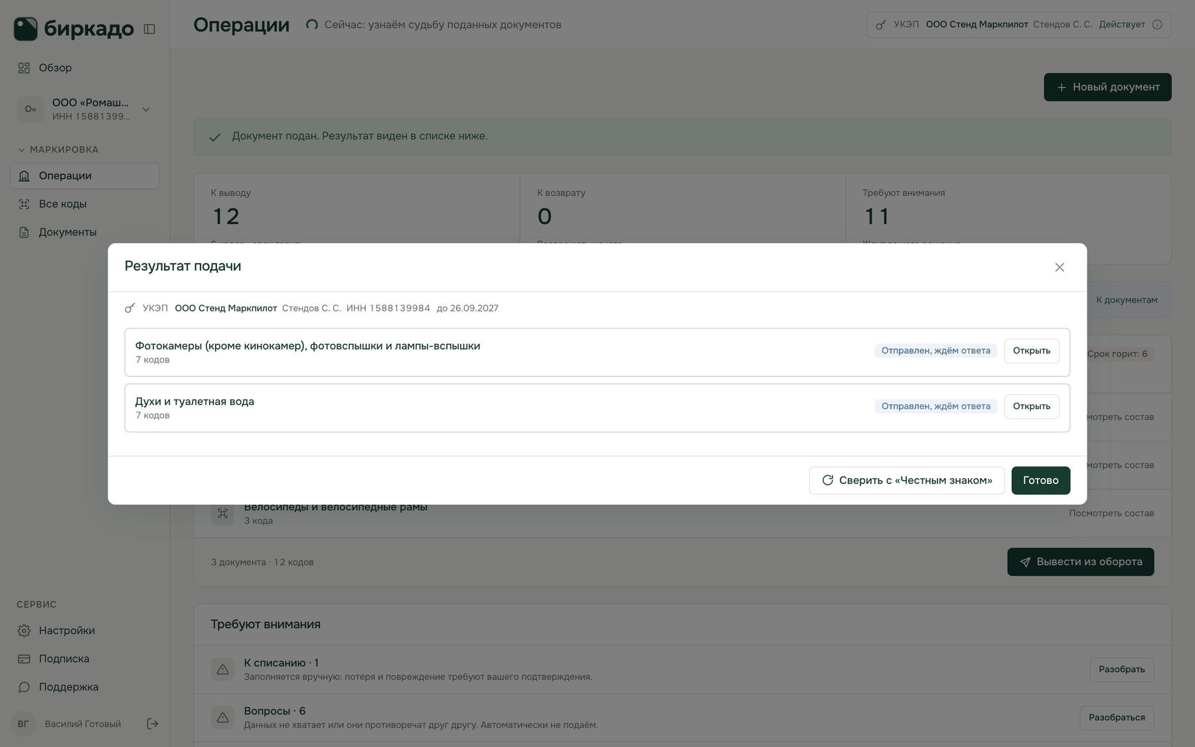Click the info icon next to Действует
This screenshot has height=747, width=1195.
(x=1157, y=25)
